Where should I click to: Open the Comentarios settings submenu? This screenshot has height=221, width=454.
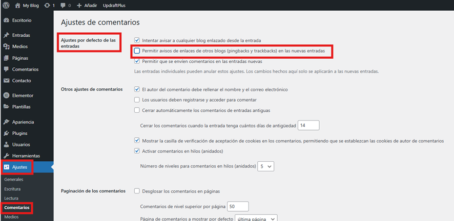click(17, 207)
